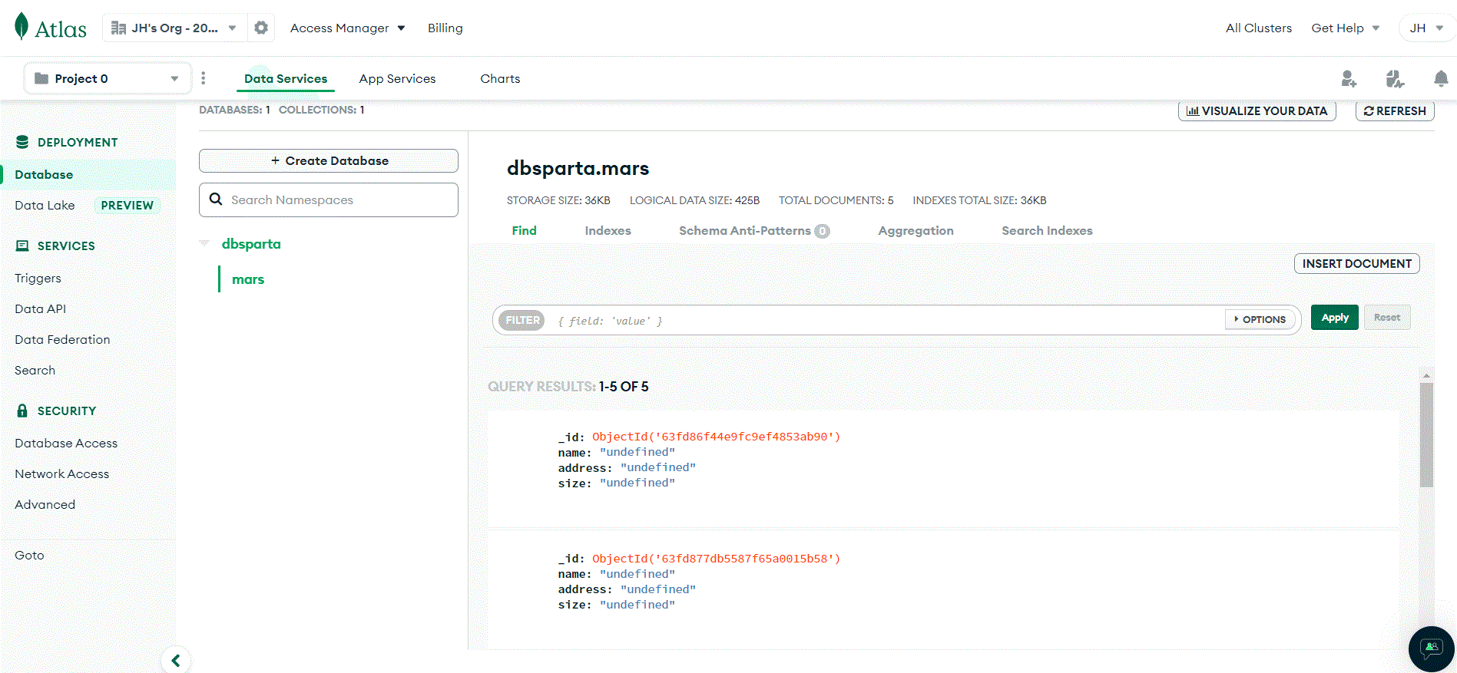Select the Find tab
Viewport: 1457px width, 673px height.
pos(525,230)
